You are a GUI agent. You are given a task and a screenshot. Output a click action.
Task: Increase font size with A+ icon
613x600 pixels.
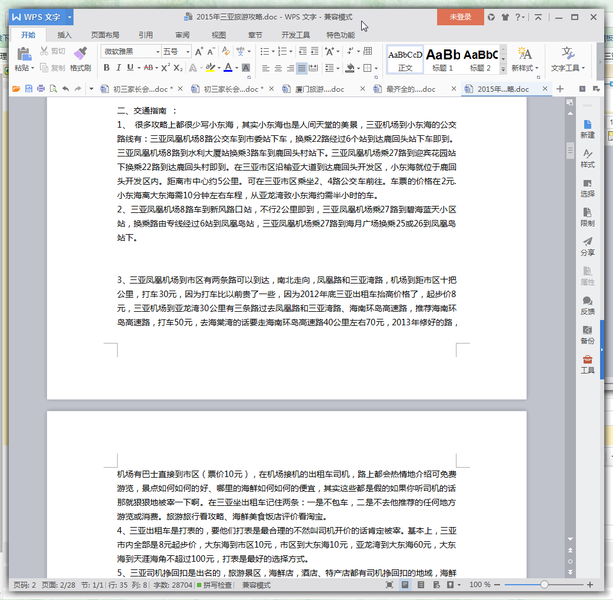tap(199, 52)
